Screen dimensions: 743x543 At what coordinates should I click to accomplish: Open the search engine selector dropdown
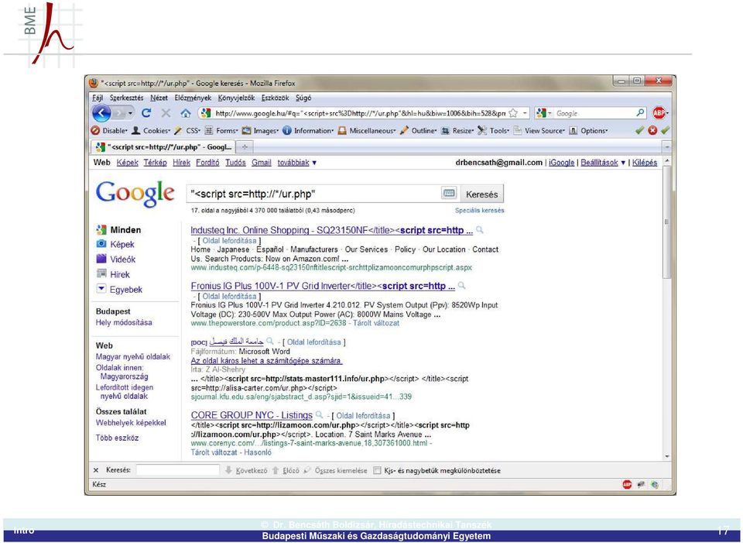pos(543,113)
